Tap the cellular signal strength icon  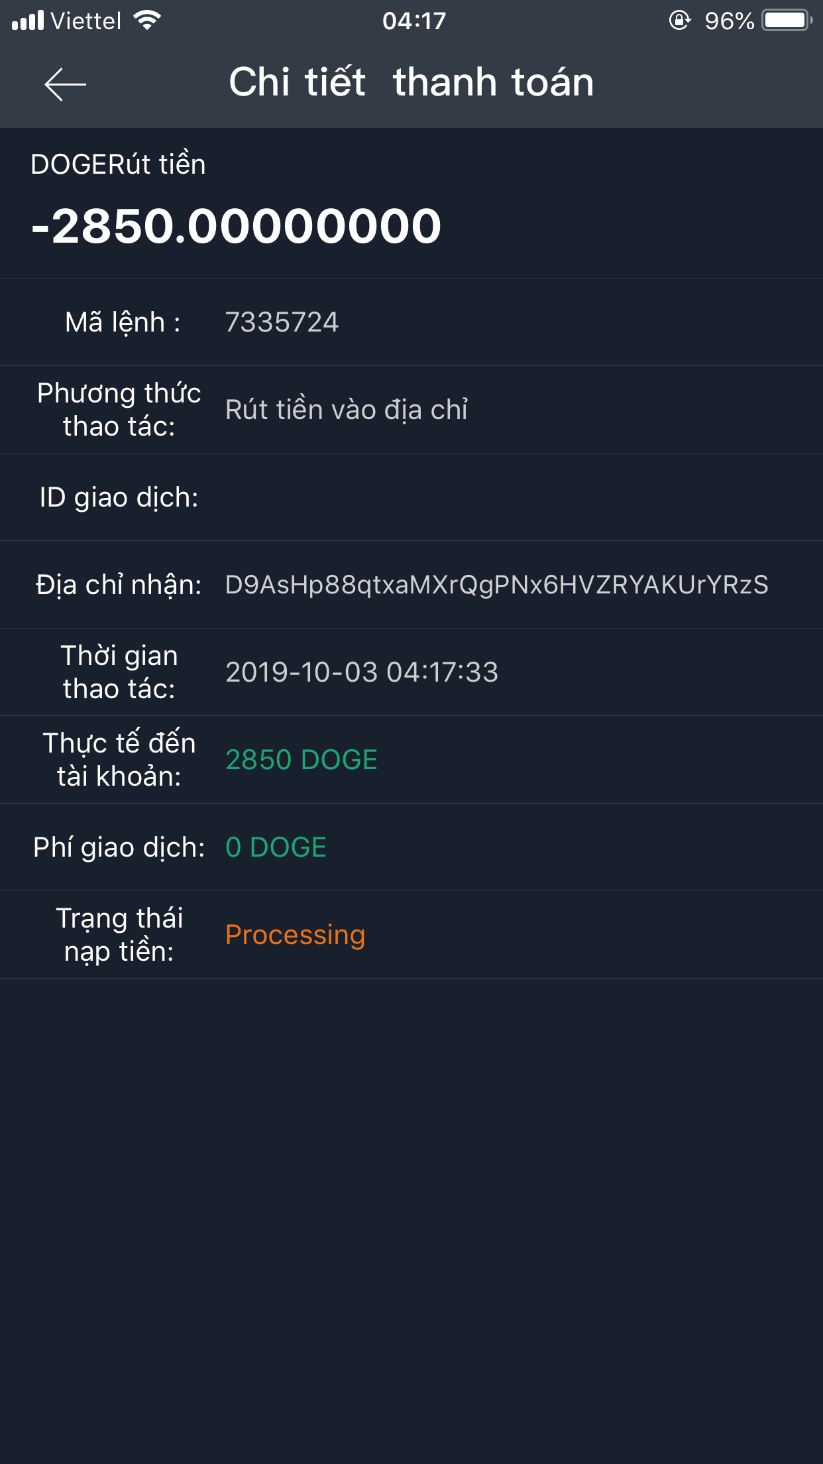[28, 21]
